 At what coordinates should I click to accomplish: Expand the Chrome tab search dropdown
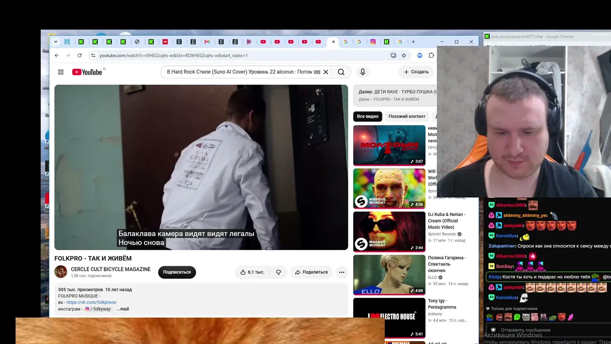pyautogui.click(x=55, y=42)
